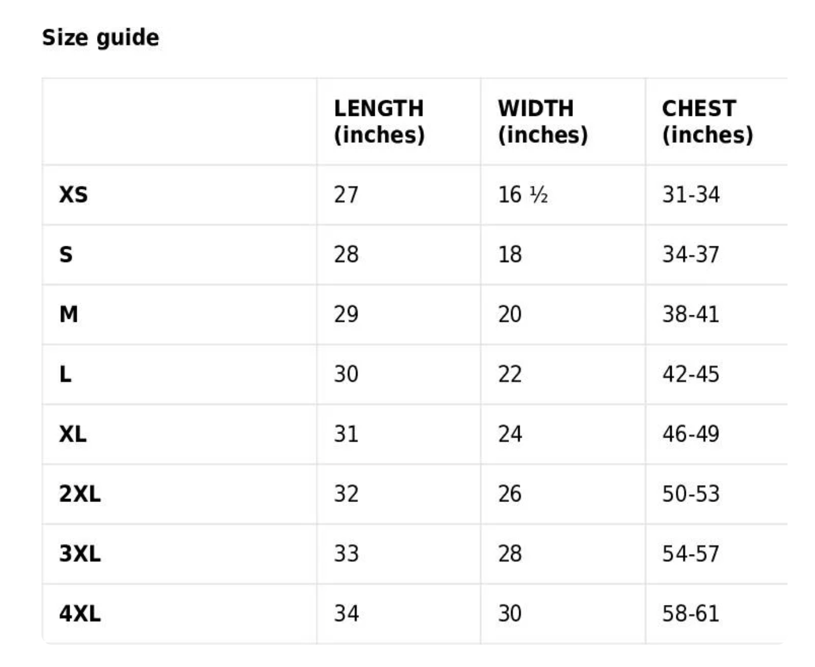This screenshot has width=815, height=667.
Task: Click the LENGTH (inches) column header
Action: click(379, 122)
